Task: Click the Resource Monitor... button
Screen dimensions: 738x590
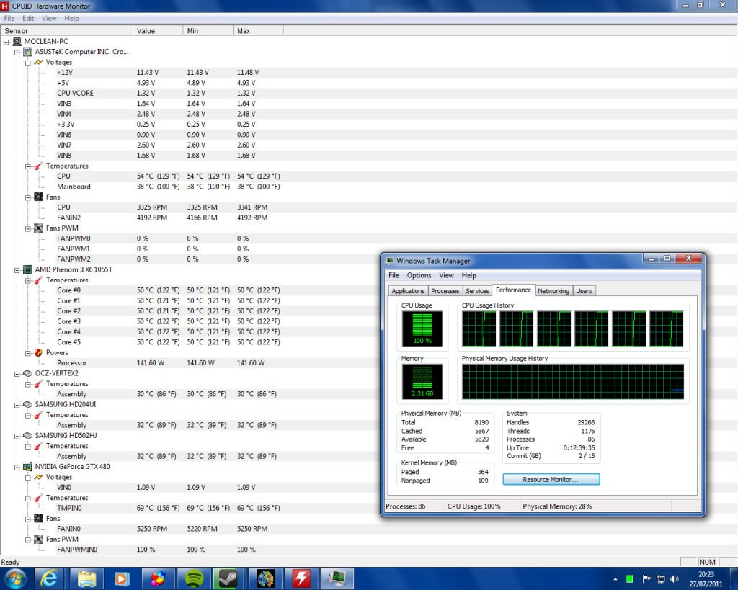Action: coord(551,479)
